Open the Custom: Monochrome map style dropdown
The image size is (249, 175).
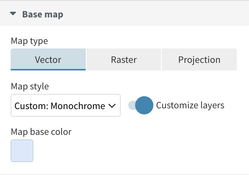66,105
